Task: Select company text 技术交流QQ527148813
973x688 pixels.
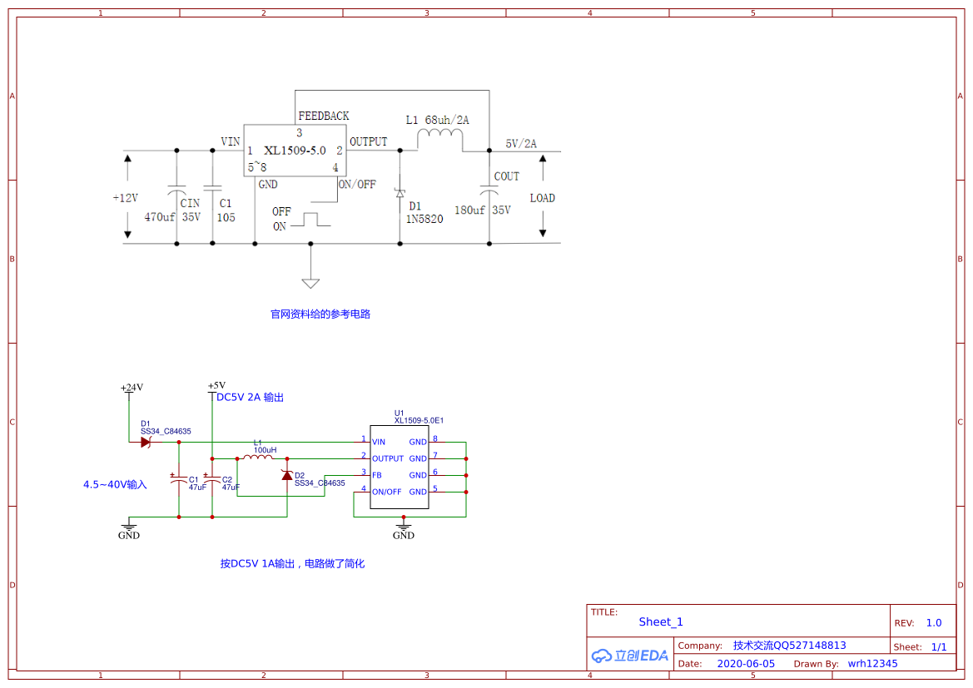Action: pyautogui.click(x=789, y=646)
